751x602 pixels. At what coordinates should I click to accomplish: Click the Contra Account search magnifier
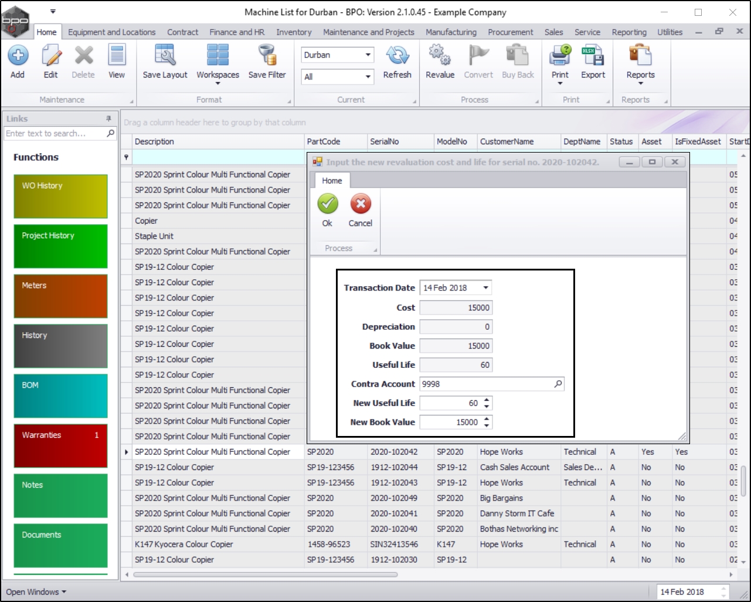coord(558,384)
